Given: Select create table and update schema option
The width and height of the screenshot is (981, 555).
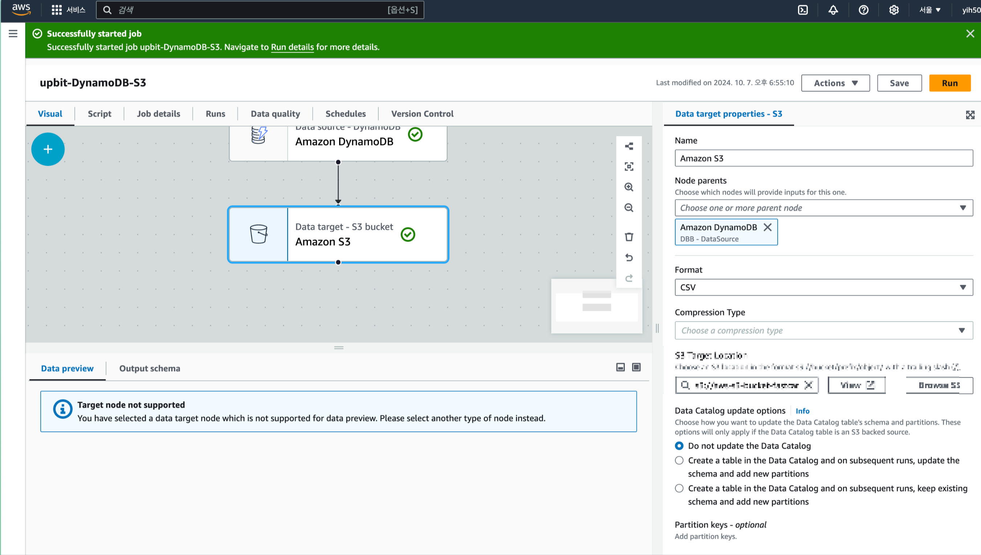Looking at the screenshot, I should (x=679, y=460).
